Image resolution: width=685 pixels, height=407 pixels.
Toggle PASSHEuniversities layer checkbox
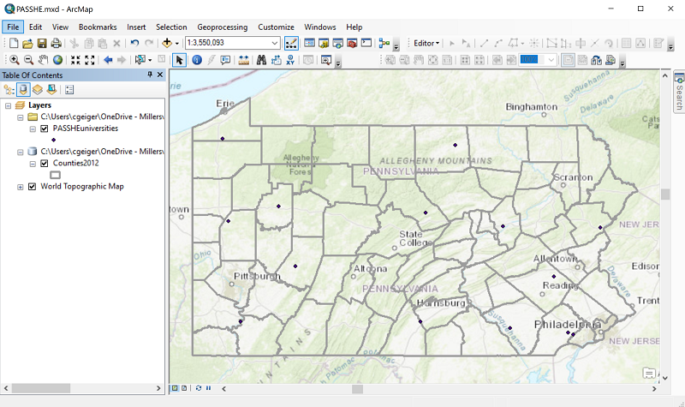45,129
